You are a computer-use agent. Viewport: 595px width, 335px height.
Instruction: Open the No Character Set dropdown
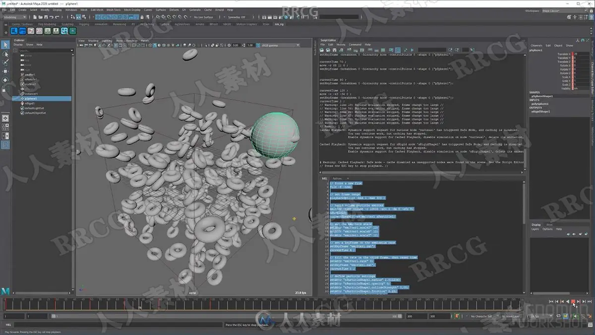[482, 316]
